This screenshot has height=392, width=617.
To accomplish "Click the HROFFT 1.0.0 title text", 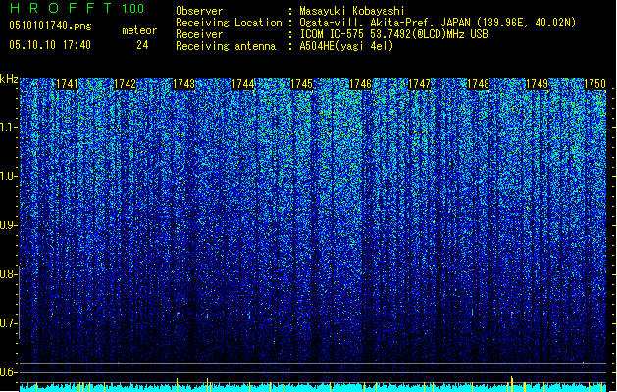I will [x=77, y=8].
